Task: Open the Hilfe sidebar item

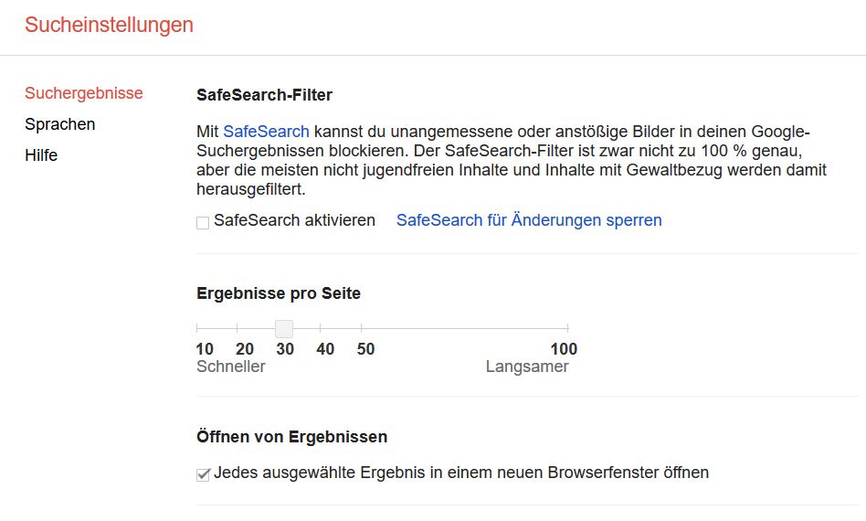Action: click(41, 155)
